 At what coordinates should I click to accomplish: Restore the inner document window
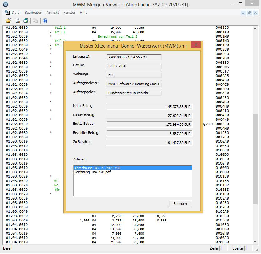point(249,13)
